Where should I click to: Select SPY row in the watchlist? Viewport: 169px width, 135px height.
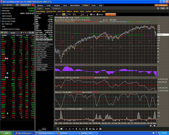pyautogui.click(x=17, y=37)
